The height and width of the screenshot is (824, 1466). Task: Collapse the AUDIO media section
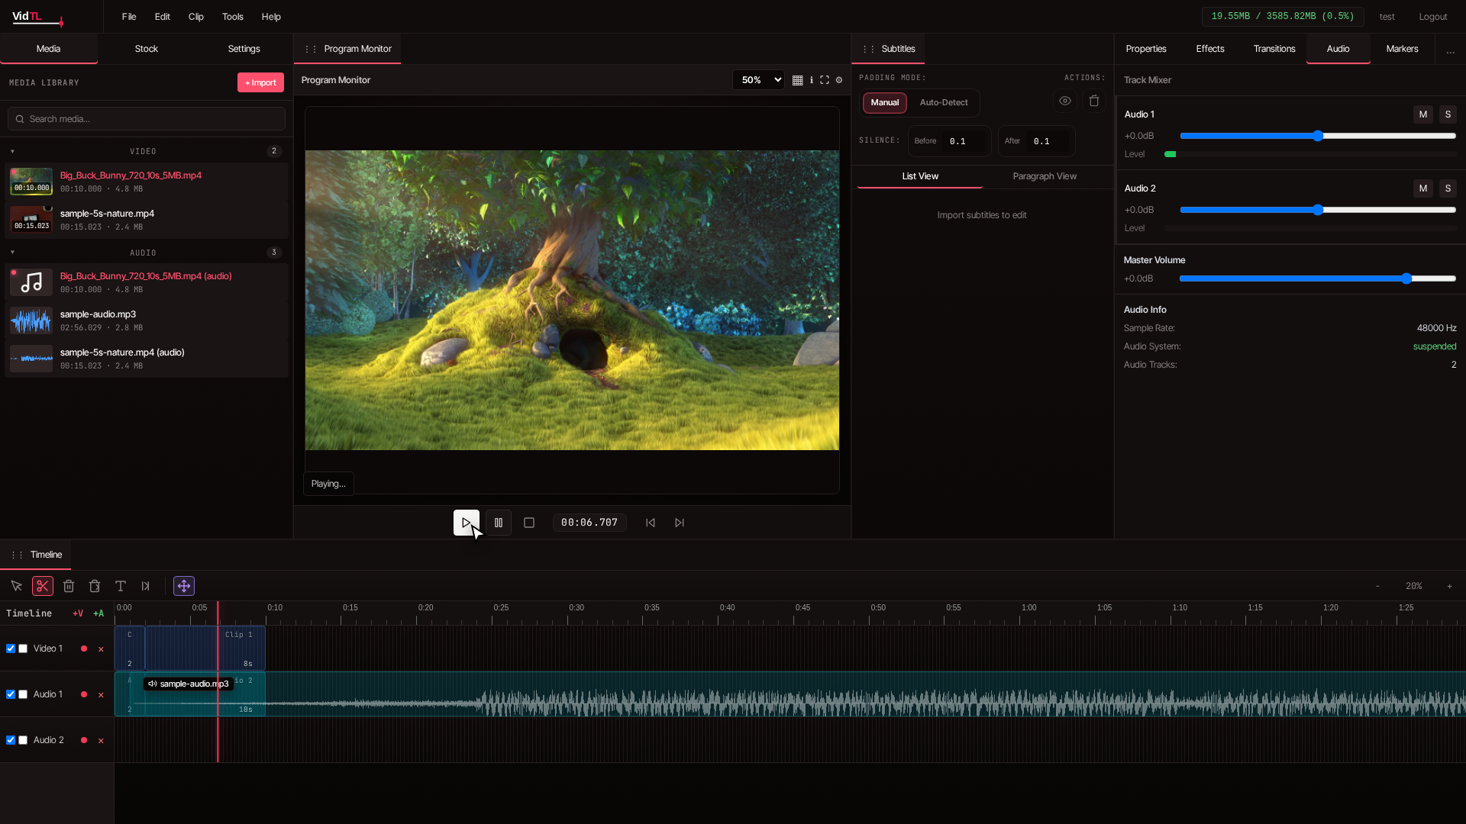pos(12,253)
